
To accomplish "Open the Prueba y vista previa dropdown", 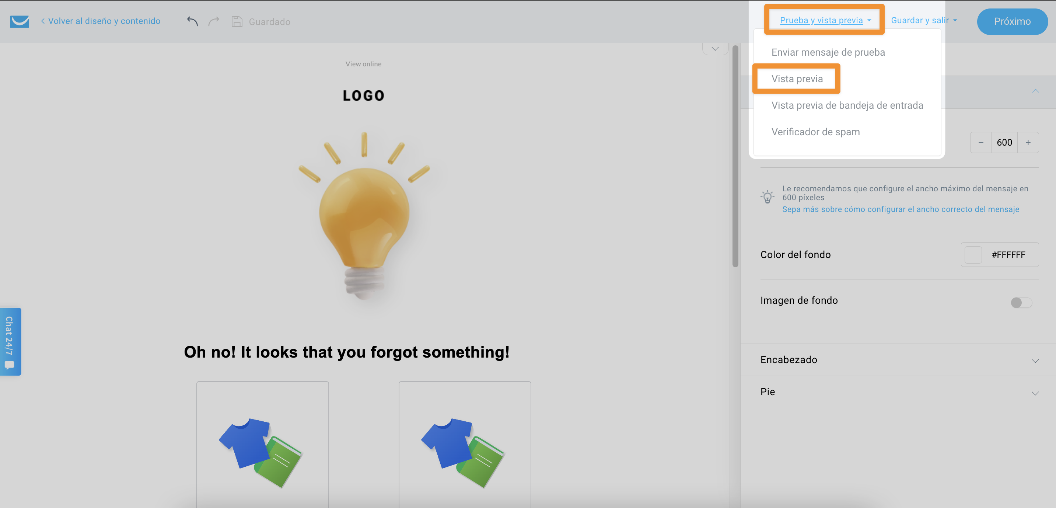I will click(x=825, y=20).
